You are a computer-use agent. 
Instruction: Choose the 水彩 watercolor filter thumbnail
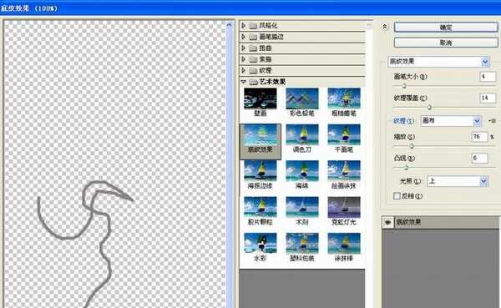[260, 243]
